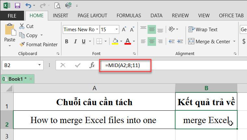Click Increase Indent icon
Screen dimensions: 247x140
(180, 41)
